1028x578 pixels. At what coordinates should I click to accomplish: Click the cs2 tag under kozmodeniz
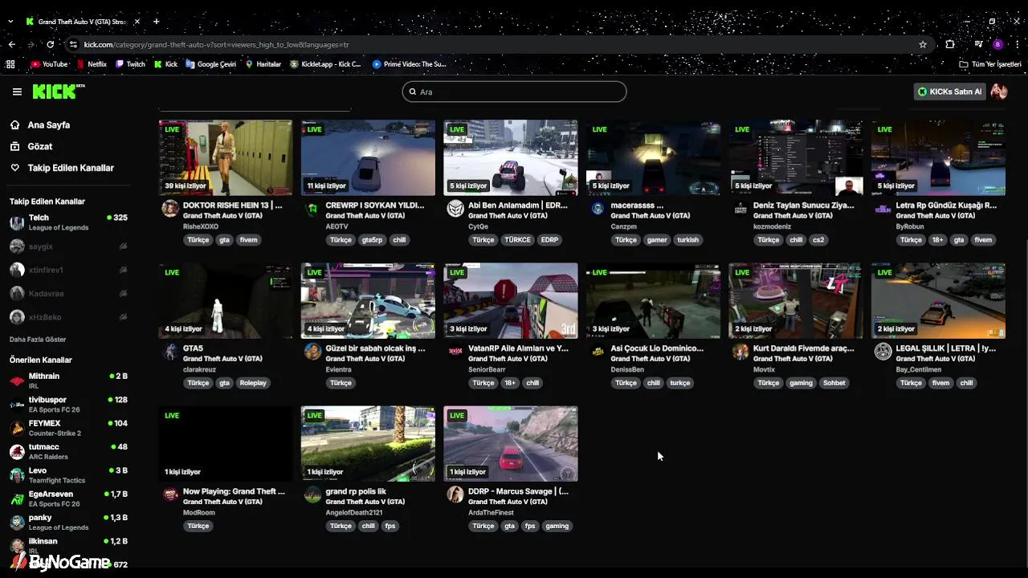pos(818,240)
